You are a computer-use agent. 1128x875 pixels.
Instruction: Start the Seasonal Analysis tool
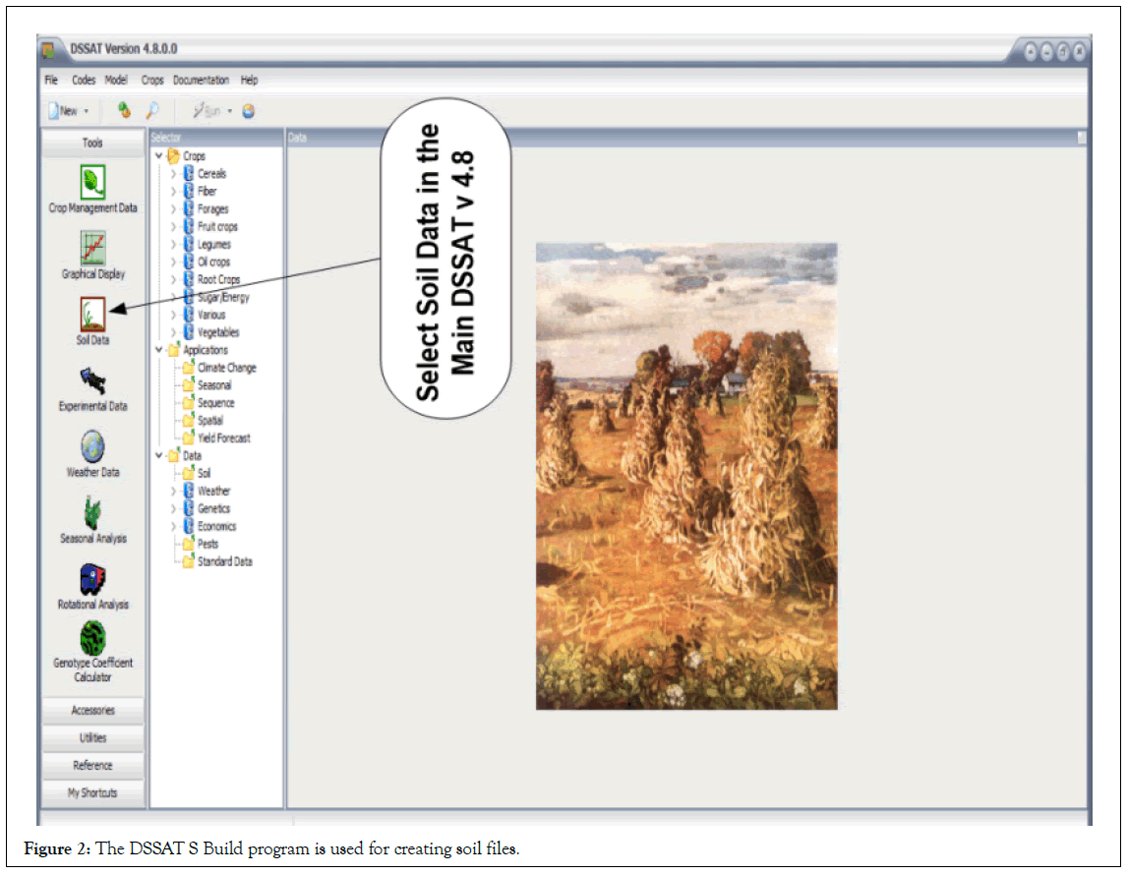(92, 512)
